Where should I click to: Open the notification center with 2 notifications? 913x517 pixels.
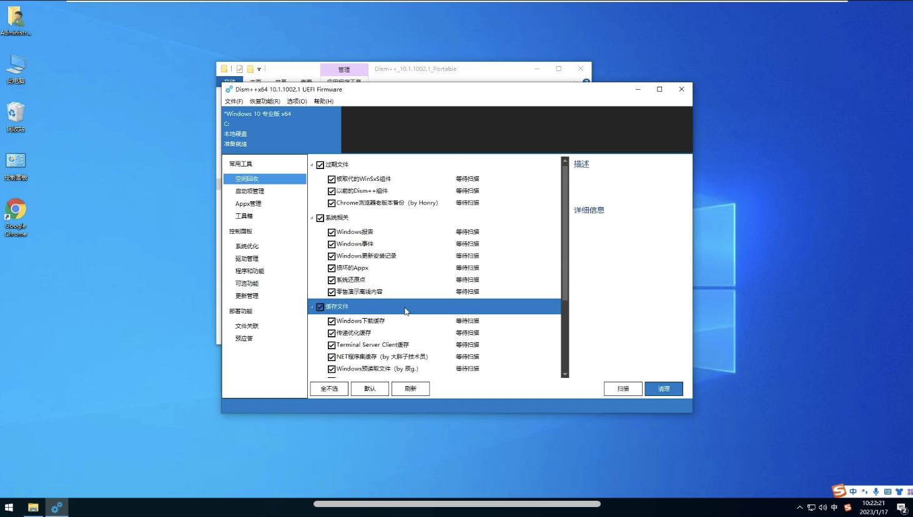click(902, 508)
